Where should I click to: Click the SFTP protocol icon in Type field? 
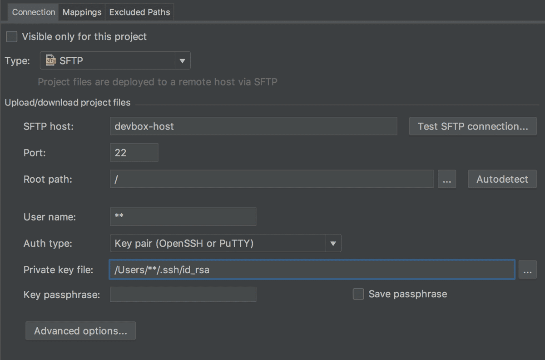pos(51,61)
